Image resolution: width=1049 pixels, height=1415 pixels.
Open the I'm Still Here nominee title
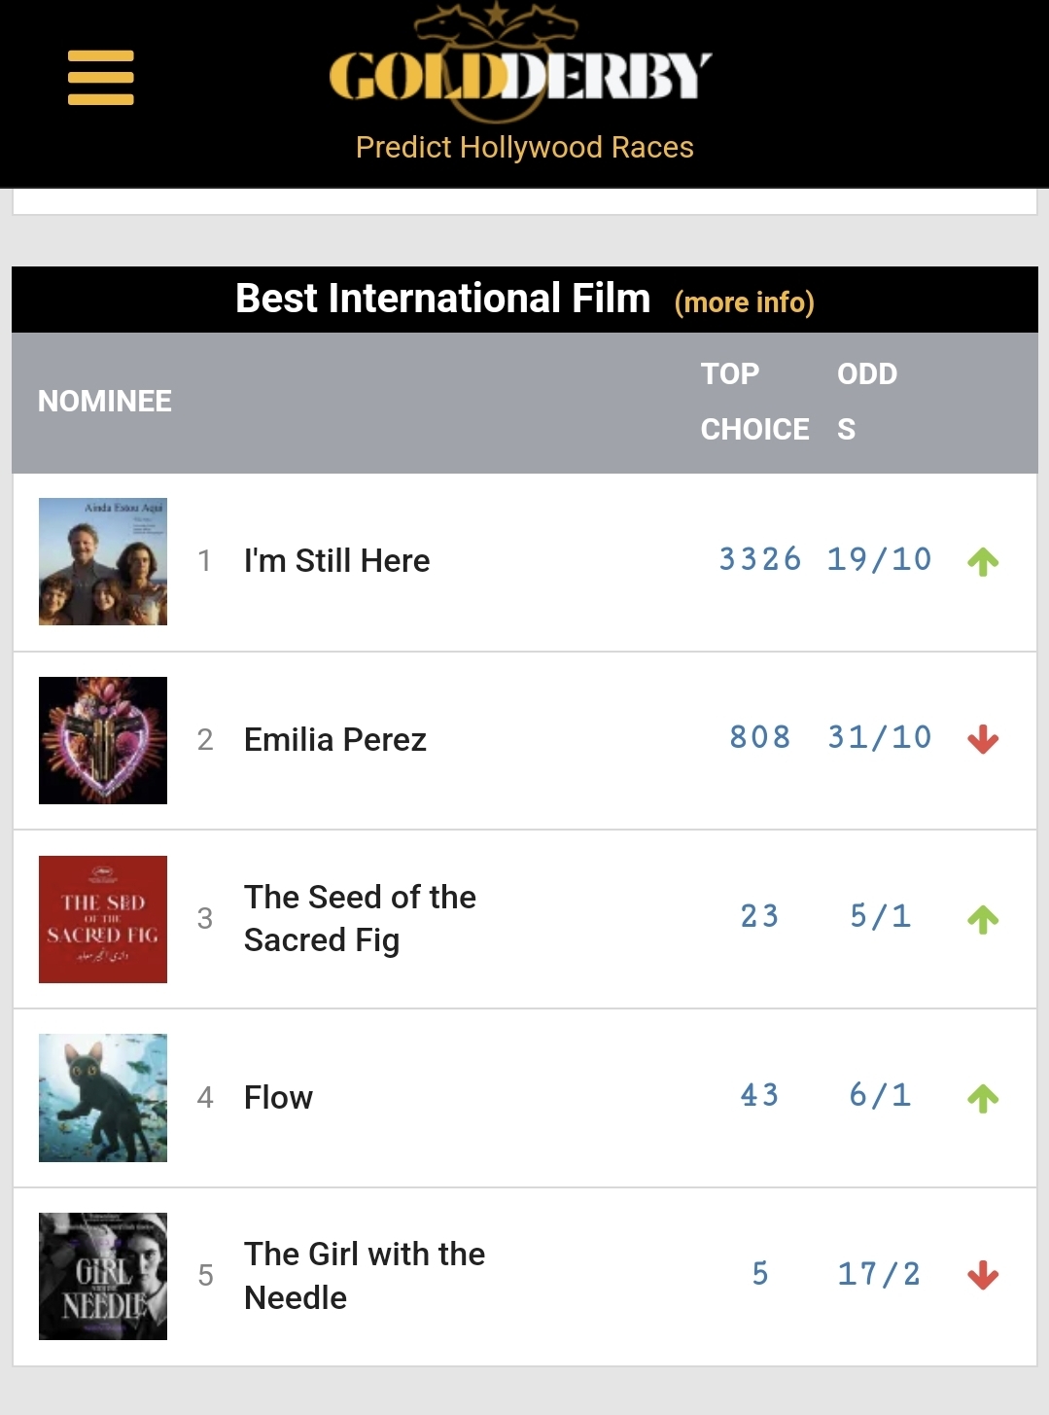click(x=336, y=561)
